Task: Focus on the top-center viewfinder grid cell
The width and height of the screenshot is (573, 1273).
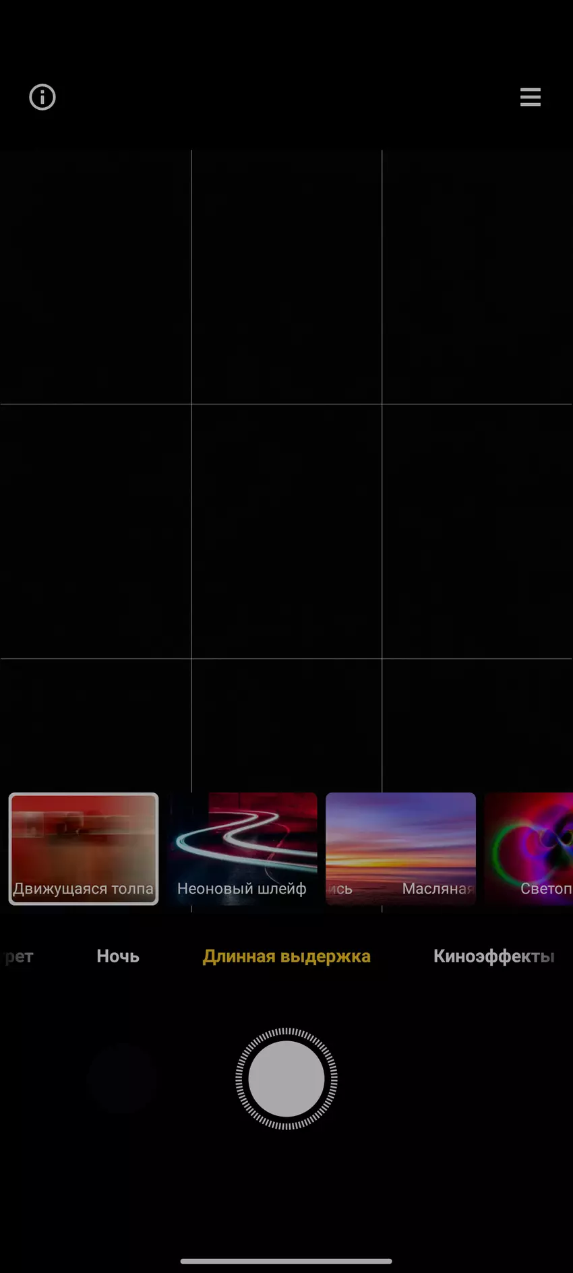Action: coord(286,277)
